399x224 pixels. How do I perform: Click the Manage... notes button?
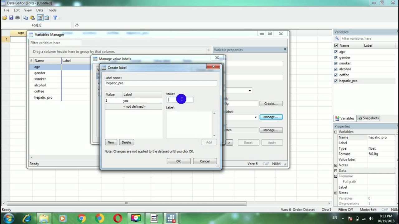[271, 130]
